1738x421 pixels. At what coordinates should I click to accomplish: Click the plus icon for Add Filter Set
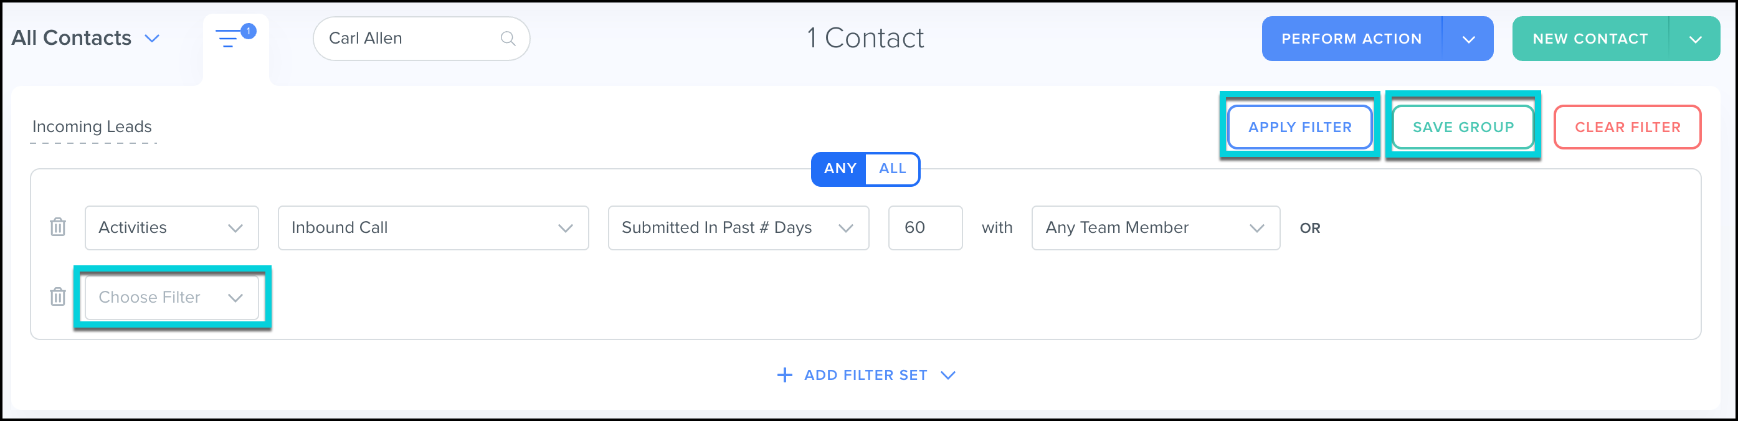coord(784,375)
